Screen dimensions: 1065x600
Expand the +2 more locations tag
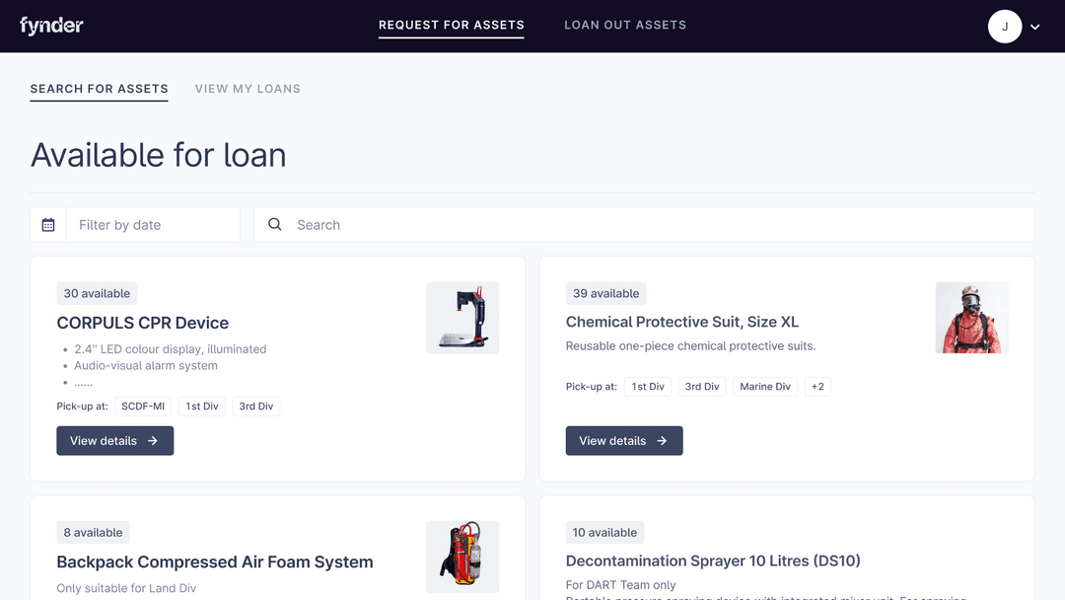[817, 387]
